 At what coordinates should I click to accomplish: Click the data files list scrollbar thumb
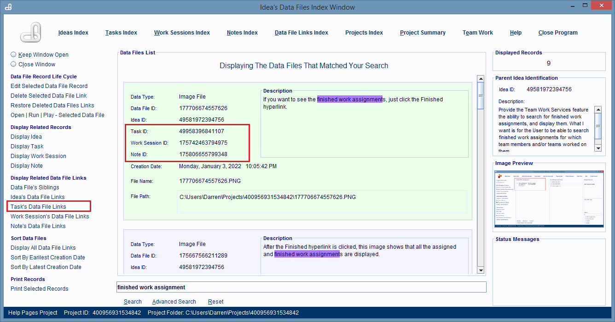481,96
